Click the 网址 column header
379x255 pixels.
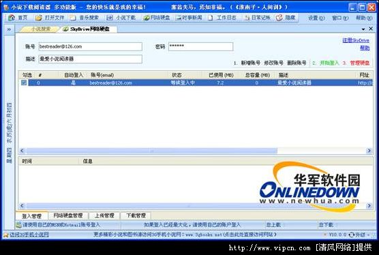pyautogui.click(x=365, y=75)
